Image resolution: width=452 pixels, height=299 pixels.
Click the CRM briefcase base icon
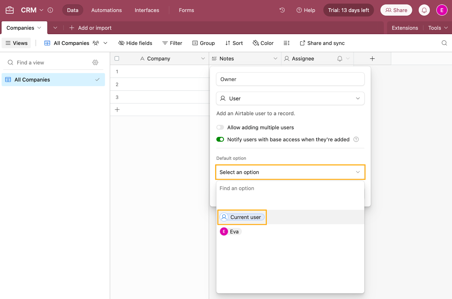point(10,10)
